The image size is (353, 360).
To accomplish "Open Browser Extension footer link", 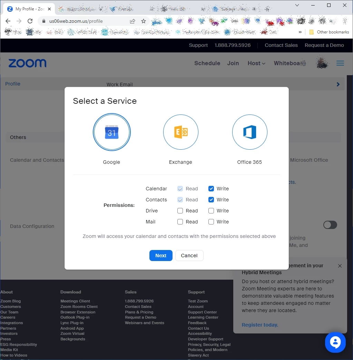I will tap(78, 312).
